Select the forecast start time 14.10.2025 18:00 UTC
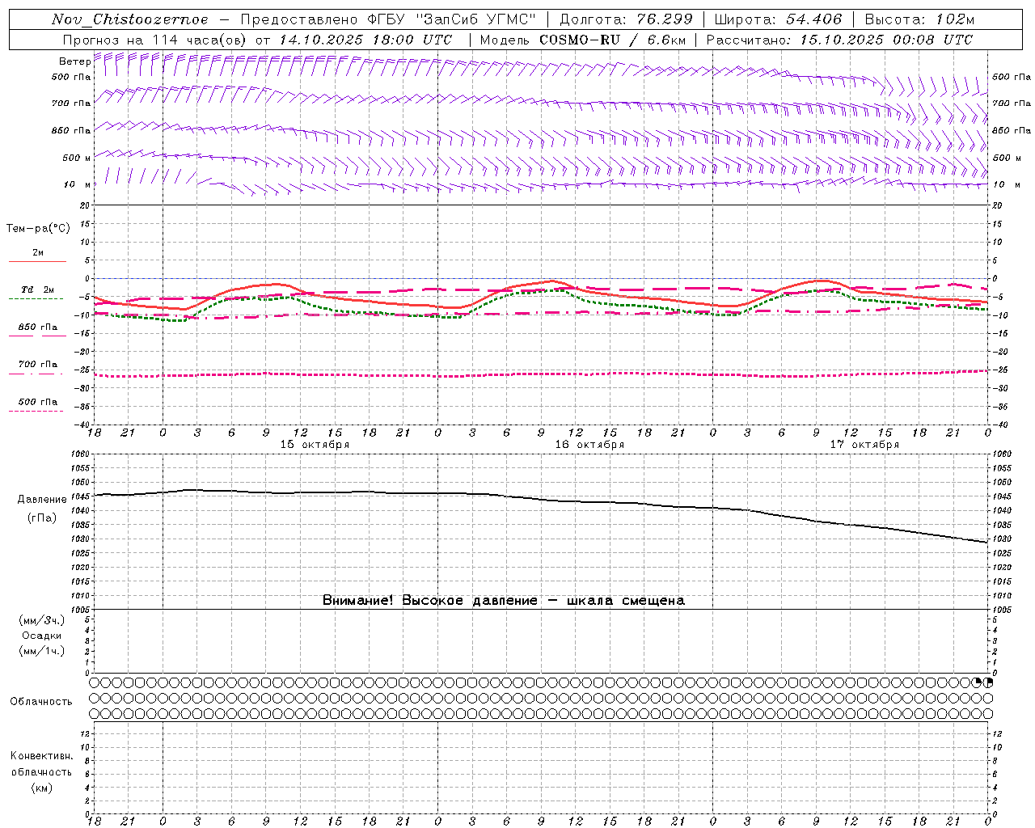 [365, 40]
